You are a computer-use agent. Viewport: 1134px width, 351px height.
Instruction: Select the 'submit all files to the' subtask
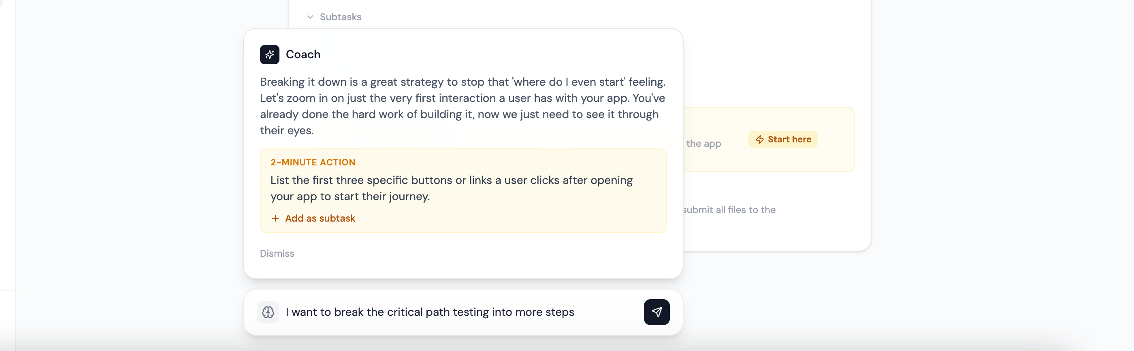[729, 210]
